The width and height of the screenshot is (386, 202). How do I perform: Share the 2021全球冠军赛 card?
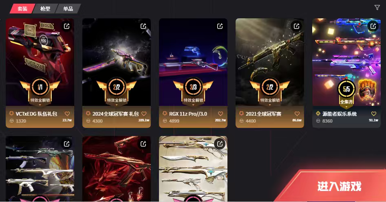click(x=296, y=26)
